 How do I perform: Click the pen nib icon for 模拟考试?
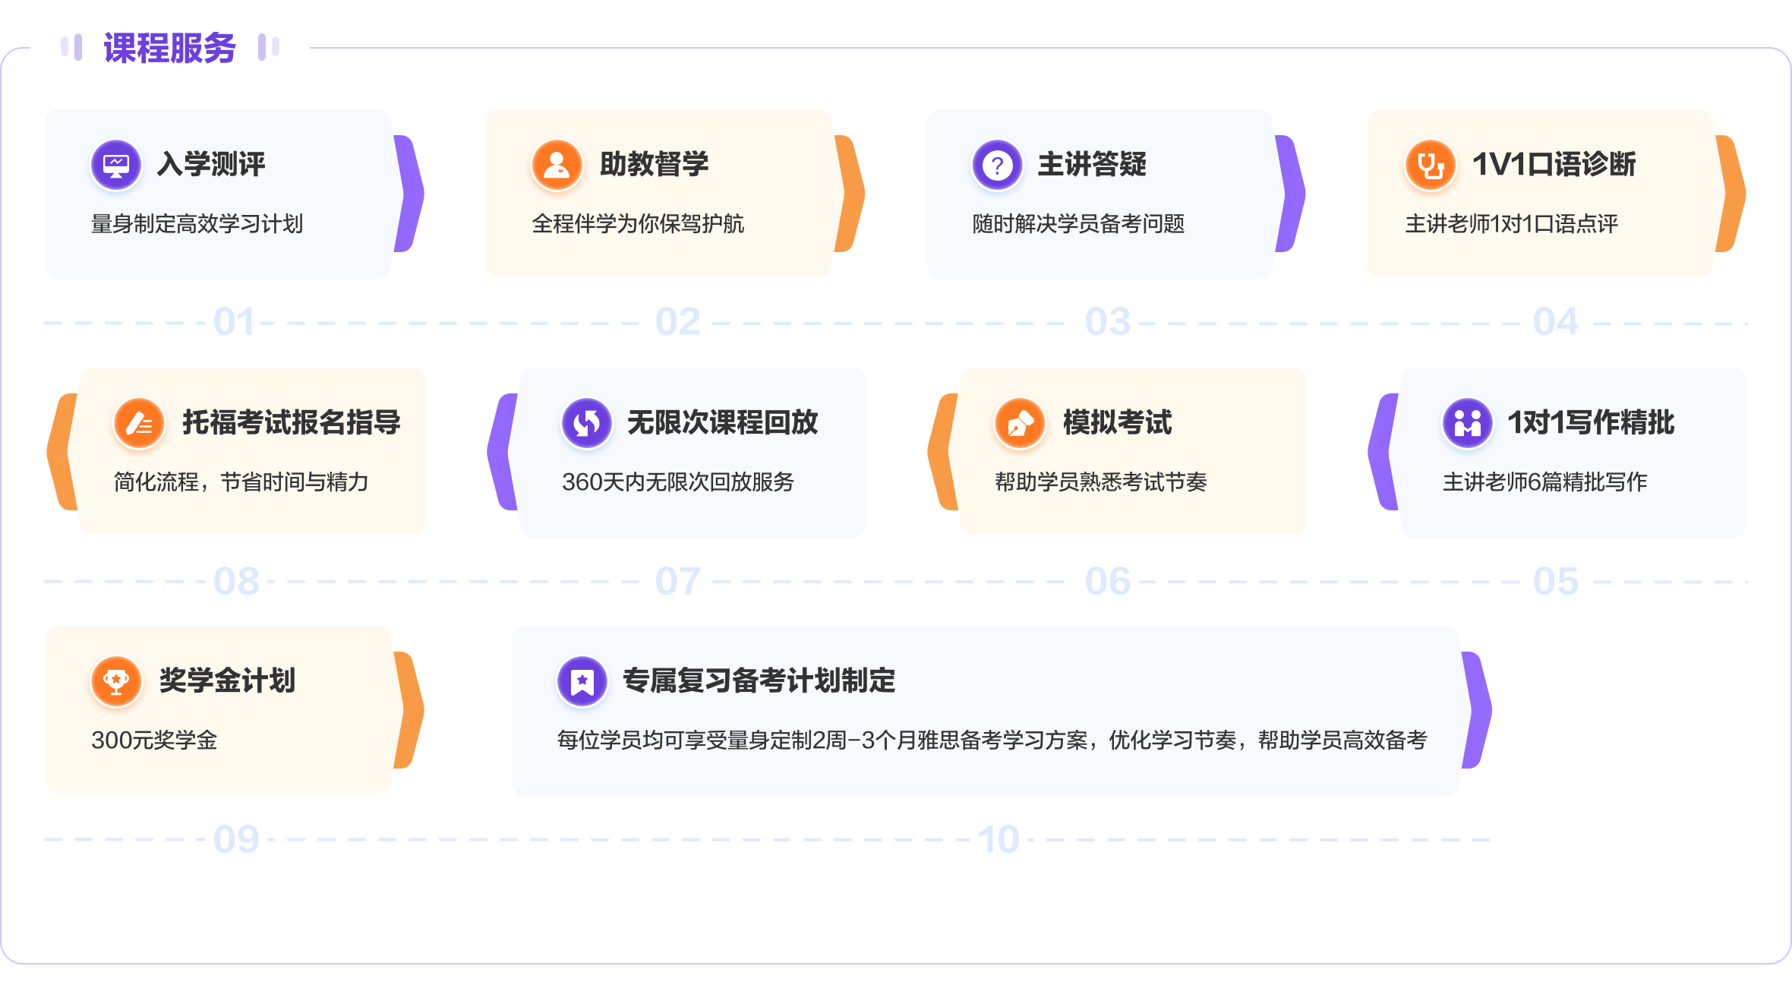tap(1020, 423)
